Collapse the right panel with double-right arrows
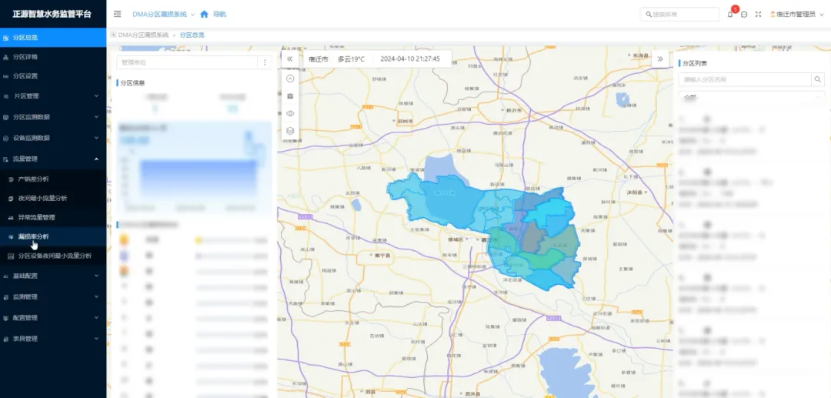Viewport: 831px width, 398px height. 659,59
